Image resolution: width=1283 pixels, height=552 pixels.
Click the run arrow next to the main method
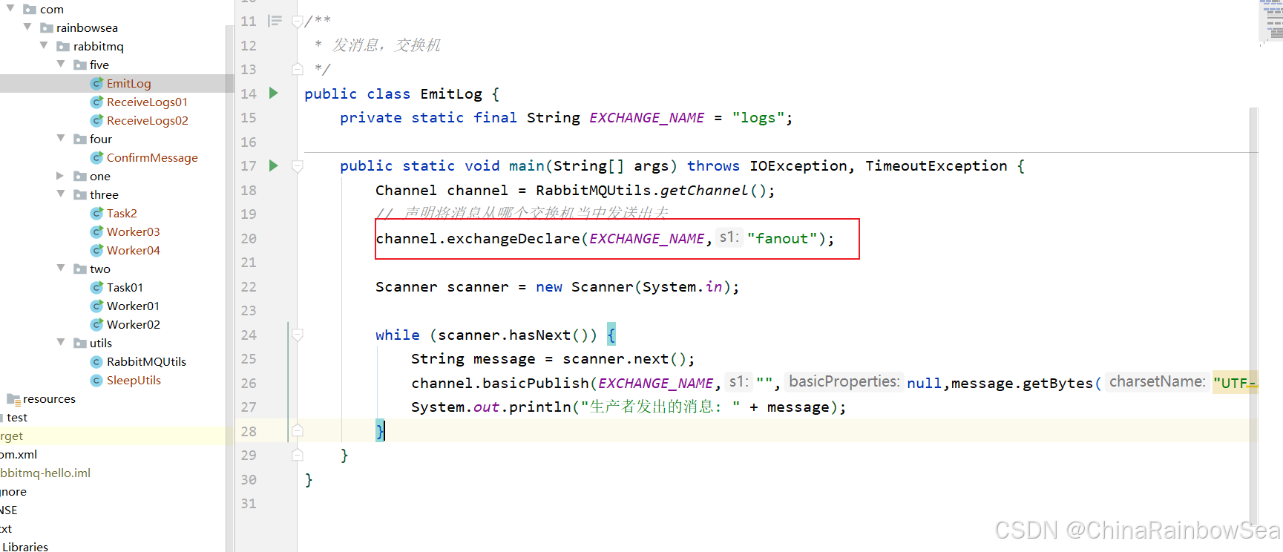tap(273, 165)
